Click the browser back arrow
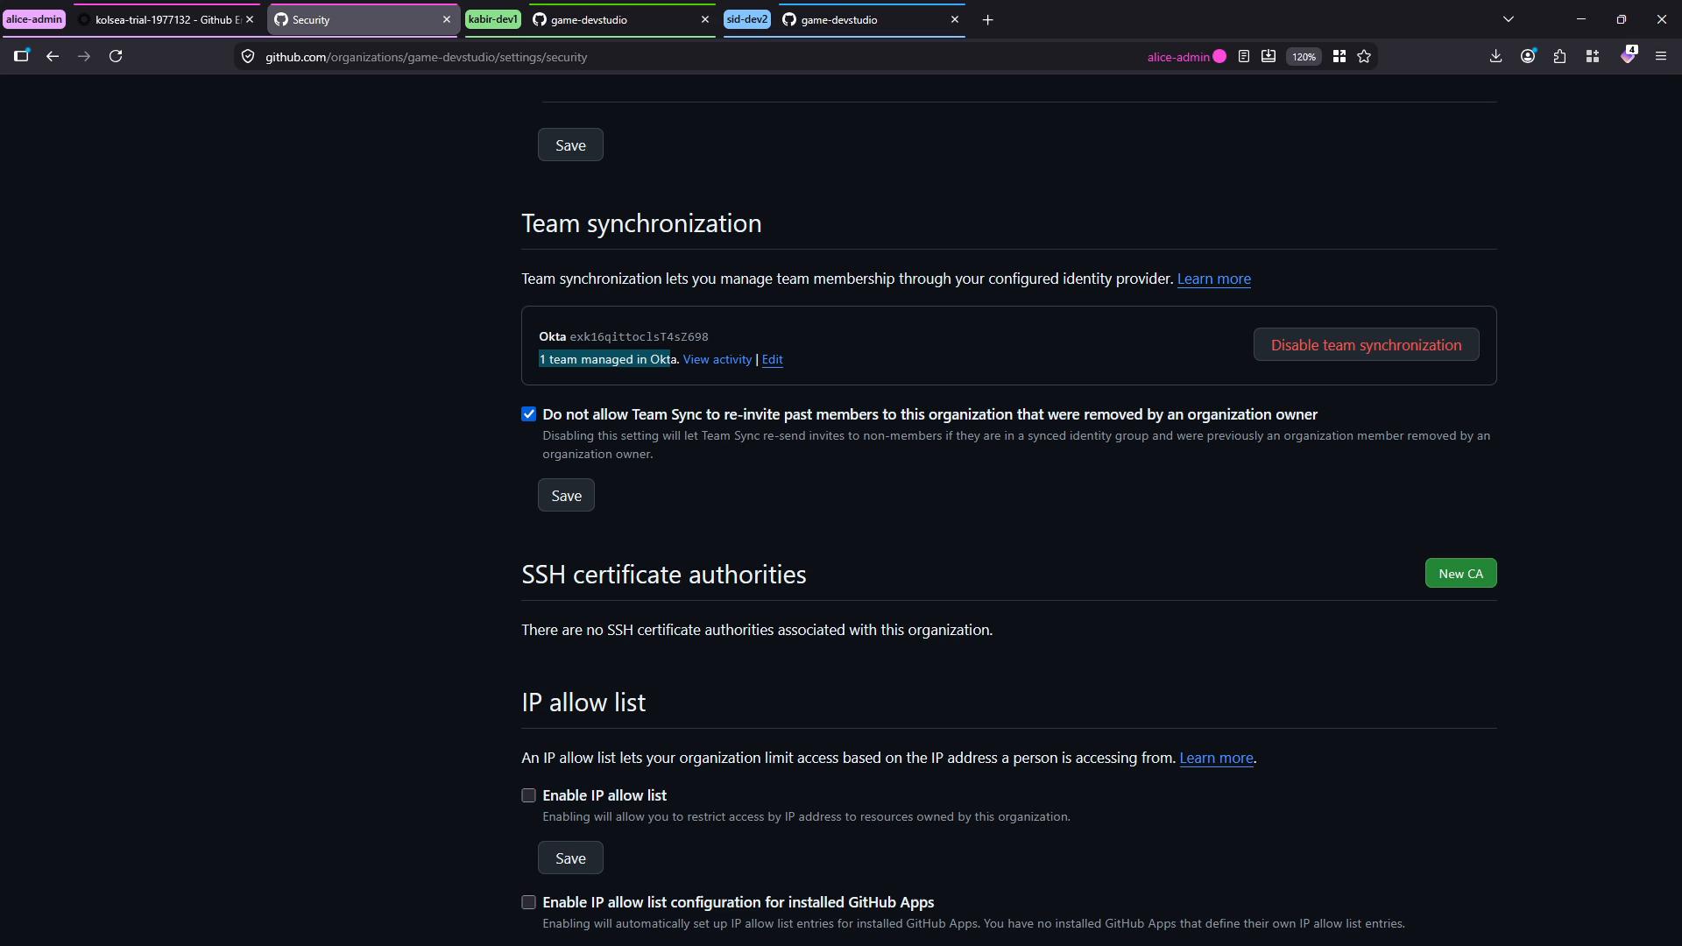 [53, 56]
